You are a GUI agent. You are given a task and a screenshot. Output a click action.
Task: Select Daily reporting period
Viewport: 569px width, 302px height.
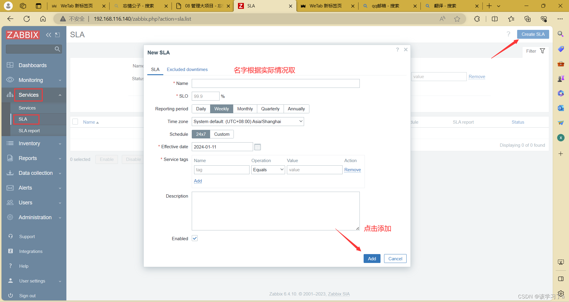(201, 109)
